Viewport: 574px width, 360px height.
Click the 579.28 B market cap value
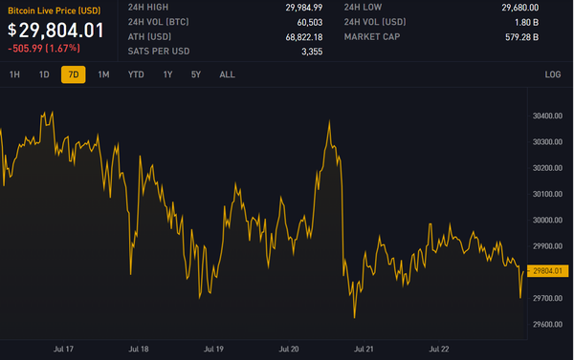pos(521,37)
